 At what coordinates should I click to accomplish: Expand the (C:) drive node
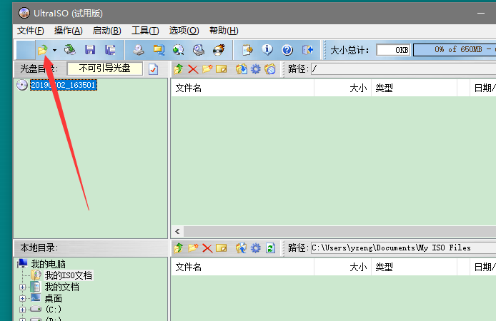(22, 310)
